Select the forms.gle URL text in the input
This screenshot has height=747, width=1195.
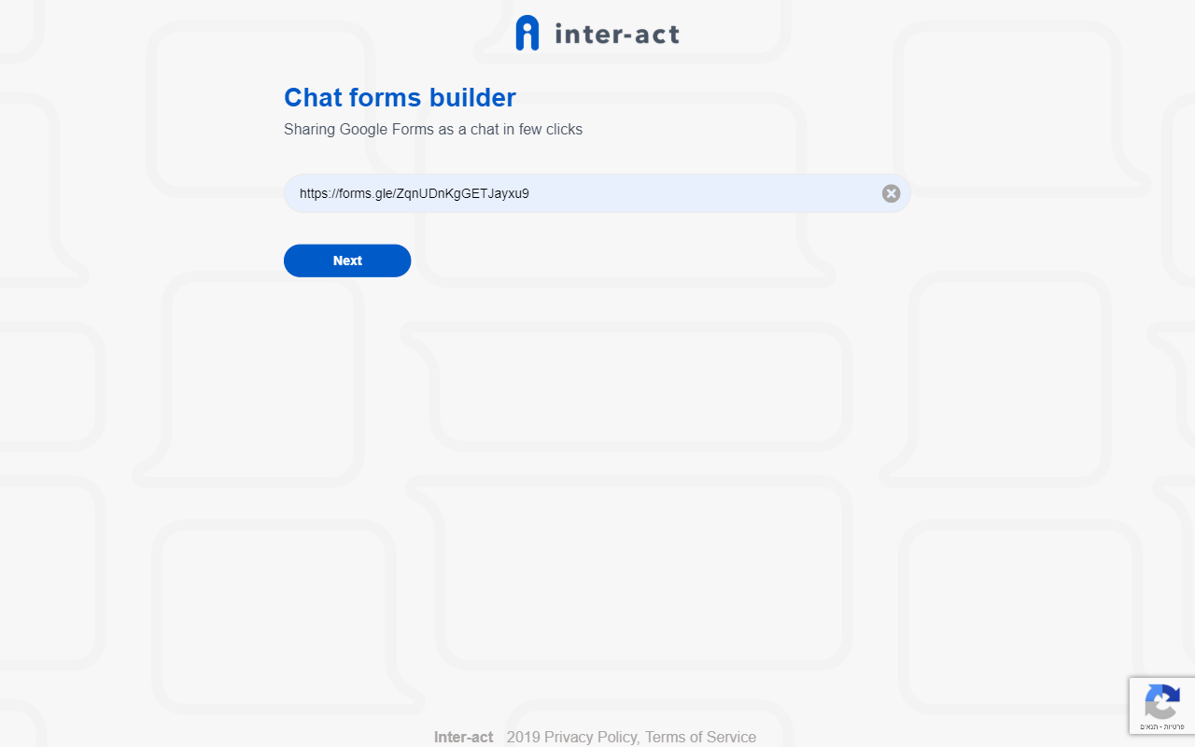tap(414, 193)
